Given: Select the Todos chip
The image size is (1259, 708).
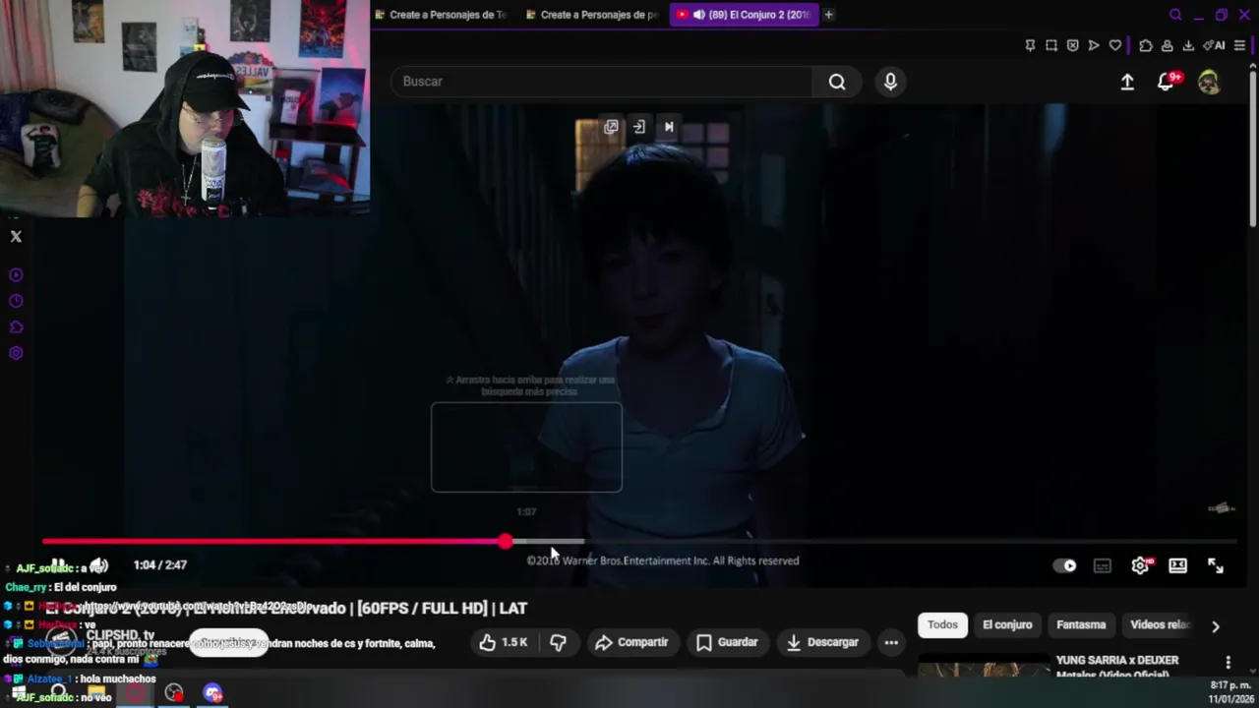Looking at the screenshot, I should tap(942, 625).
